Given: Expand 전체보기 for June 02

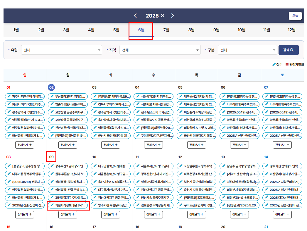Looking at the screenshot, I should pos(68,145).
